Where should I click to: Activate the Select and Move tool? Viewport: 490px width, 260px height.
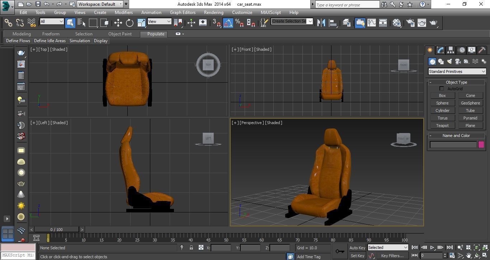pyautogui.click(x=118, y=23)
